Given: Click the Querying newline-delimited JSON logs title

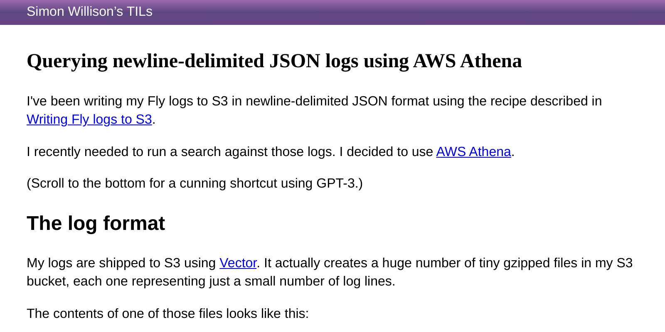Looking at the screenshot, I should pyautogui.click(x=274, y=61).
